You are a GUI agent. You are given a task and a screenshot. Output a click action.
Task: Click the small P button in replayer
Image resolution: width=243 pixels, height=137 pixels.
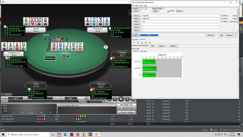point(86,98)
